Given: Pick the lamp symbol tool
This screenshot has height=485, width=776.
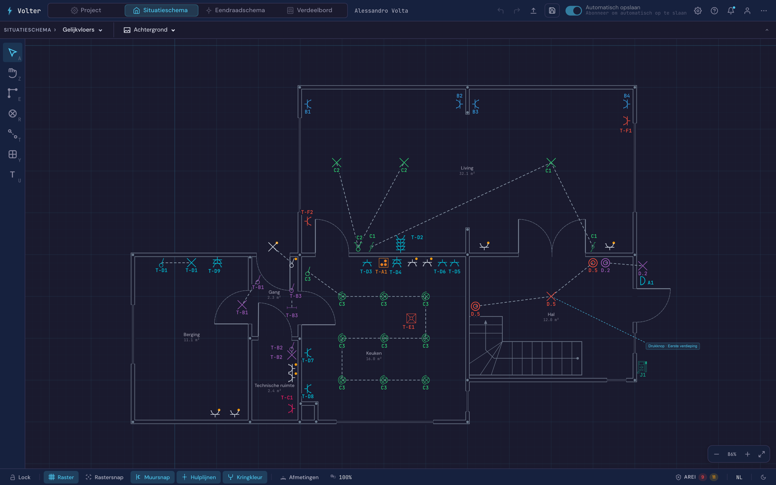Looking at the screenshot, I should 13,113.
